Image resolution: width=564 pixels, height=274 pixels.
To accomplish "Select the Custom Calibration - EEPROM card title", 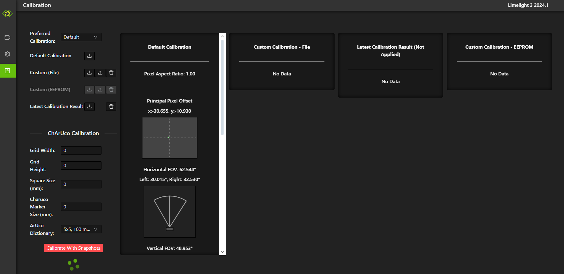I will click(499, 47).
